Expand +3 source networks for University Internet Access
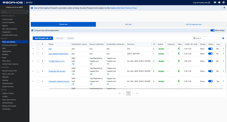This screenshot has height=122, width=227. pyautogui.click(x=91, y=84)
